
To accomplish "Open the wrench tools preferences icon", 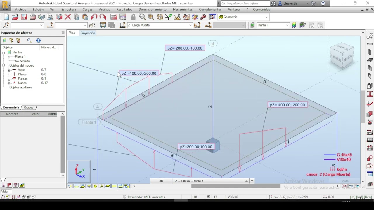I will tap(203, 17).
